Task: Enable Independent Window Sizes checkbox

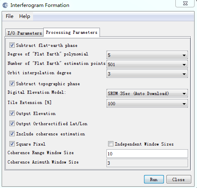Action: pyautogui.click(x=111, y=144)
